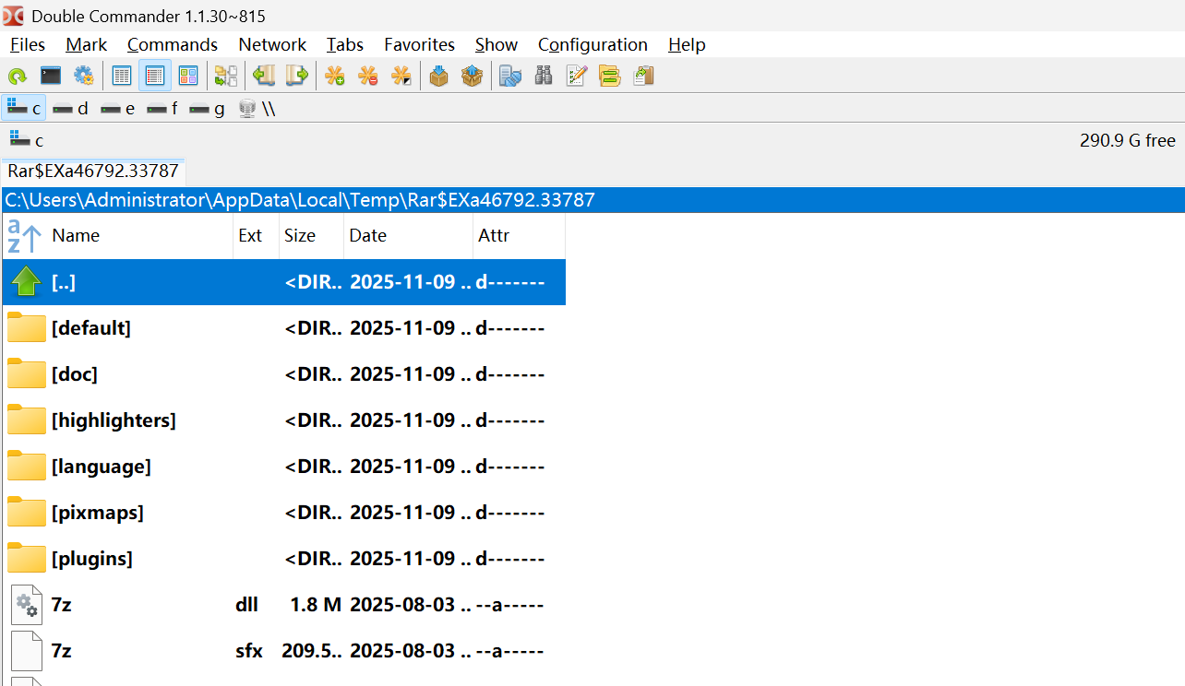Switch to thumbnails view icon
1185x686 pixels.
click(x=188, y=76)
